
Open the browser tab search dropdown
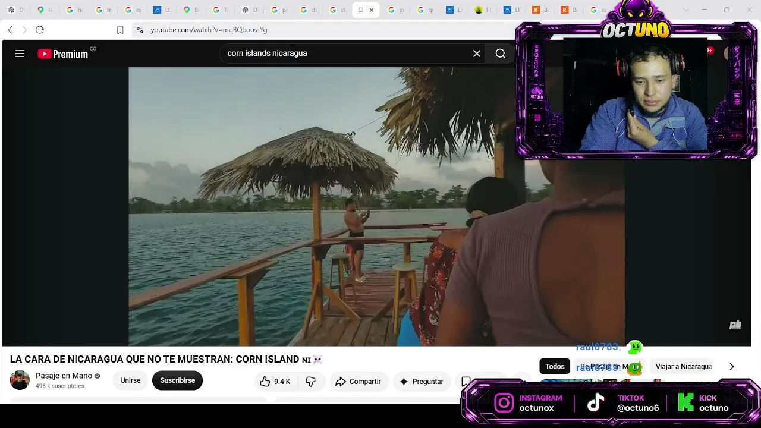[x=686, y=10]
